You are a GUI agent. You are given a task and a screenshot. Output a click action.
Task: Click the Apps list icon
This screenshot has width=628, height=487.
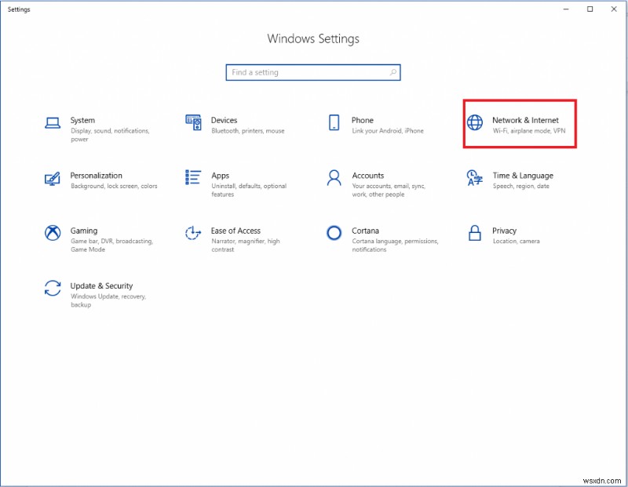tap(193, 178)
